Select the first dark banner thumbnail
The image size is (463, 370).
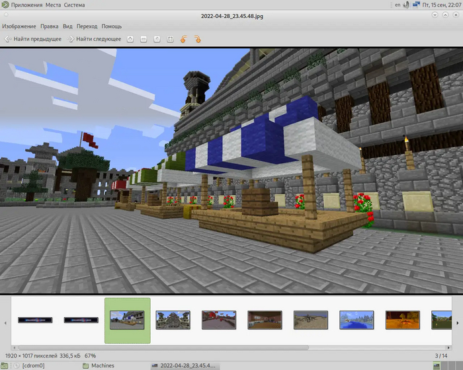[x=35, y=320]
